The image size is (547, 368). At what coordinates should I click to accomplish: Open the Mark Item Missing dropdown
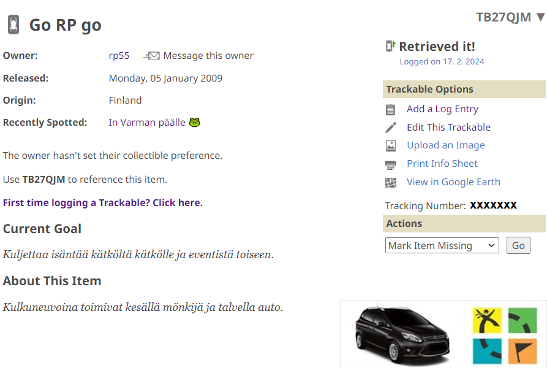point(442,245)
